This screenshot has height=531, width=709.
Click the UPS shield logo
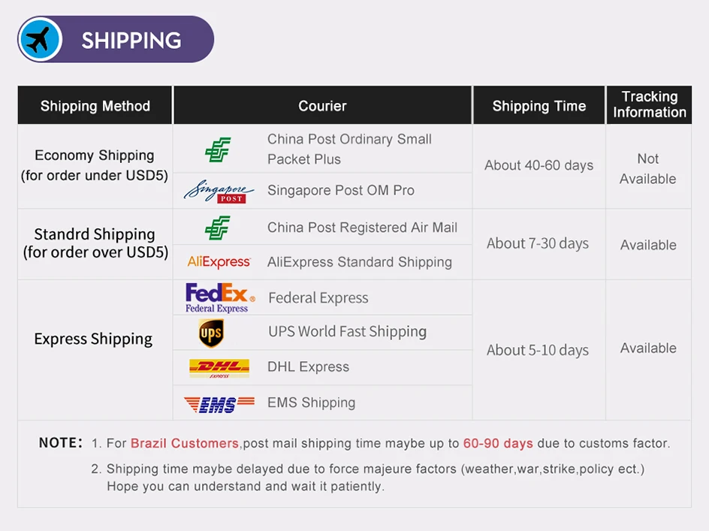211,333
